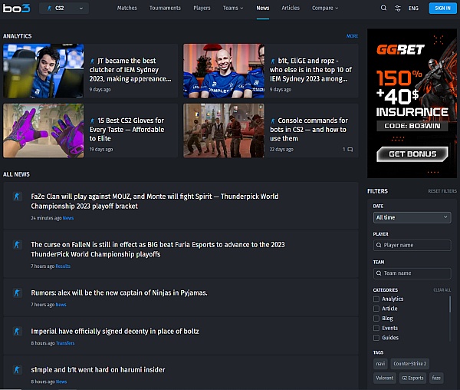Click the News category link under the FaZe Clan story
Screen dimensions: 460x390
point(68,218)
